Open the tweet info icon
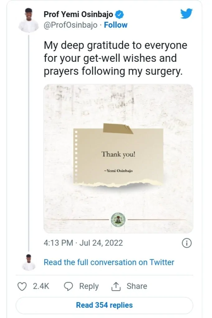The image size is (212, 318). (x=186, y=243)
